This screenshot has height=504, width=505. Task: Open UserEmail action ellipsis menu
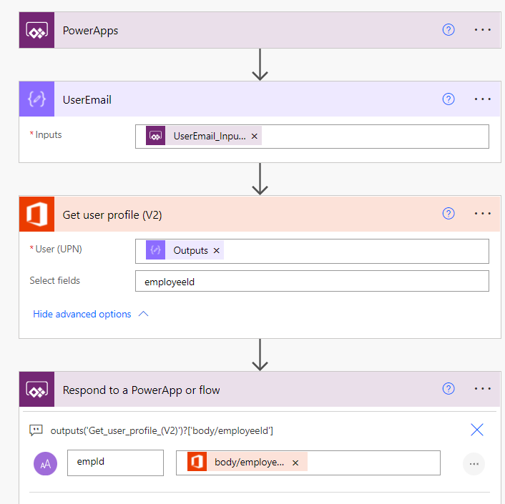click(x=483, y=99)
